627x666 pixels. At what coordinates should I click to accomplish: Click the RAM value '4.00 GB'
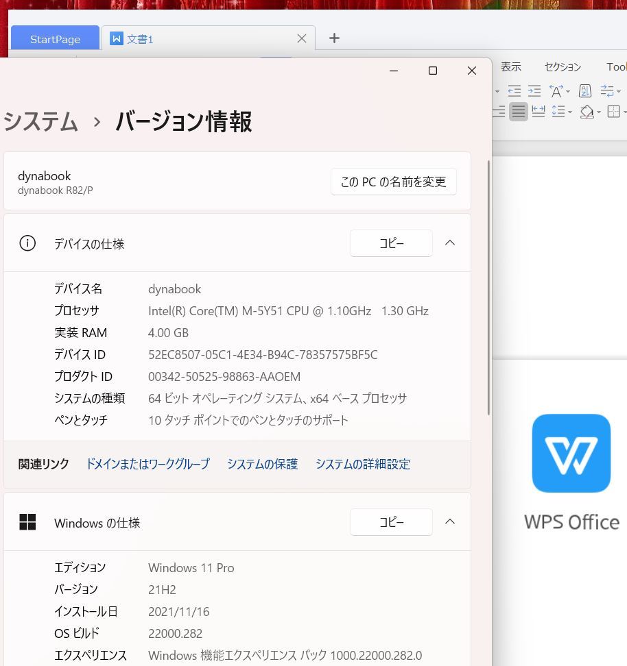click(x=168, y=333)
